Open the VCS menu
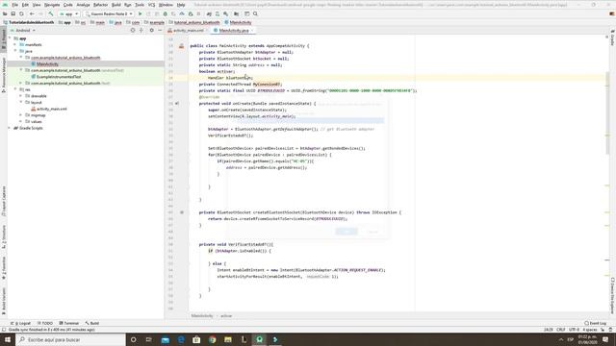 pyautogui.click(x=151, y=5)
